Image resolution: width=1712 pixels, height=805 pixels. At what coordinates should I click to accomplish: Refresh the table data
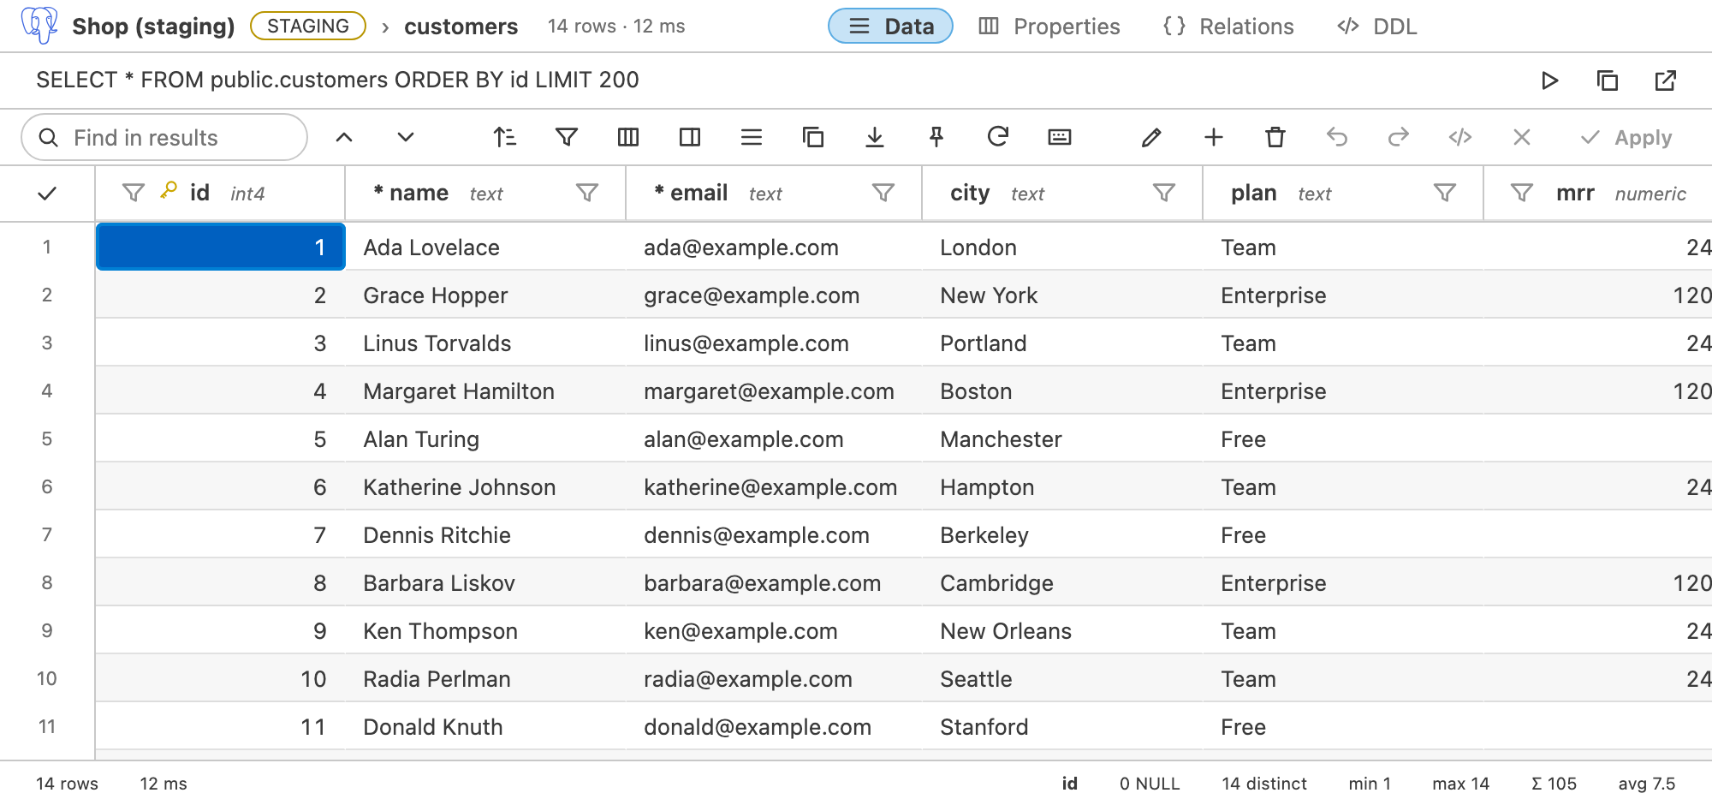coord(998,137)
